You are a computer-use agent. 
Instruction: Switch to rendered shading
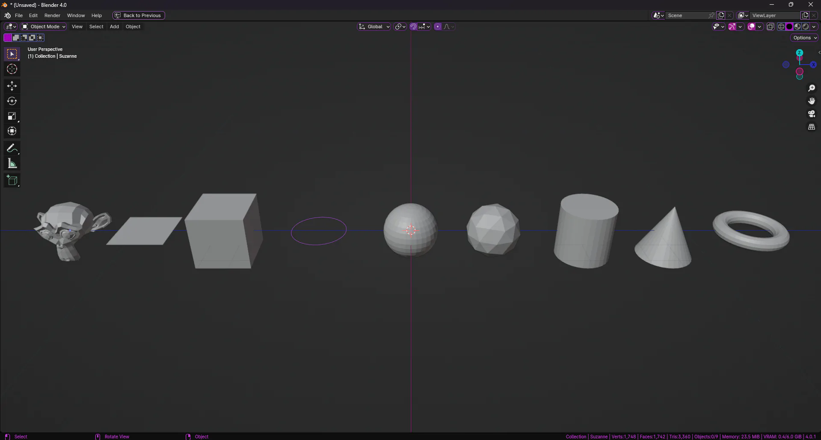point(806,27)
